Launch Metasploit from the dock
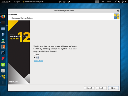128x96 pixels. tap(3, 35)
